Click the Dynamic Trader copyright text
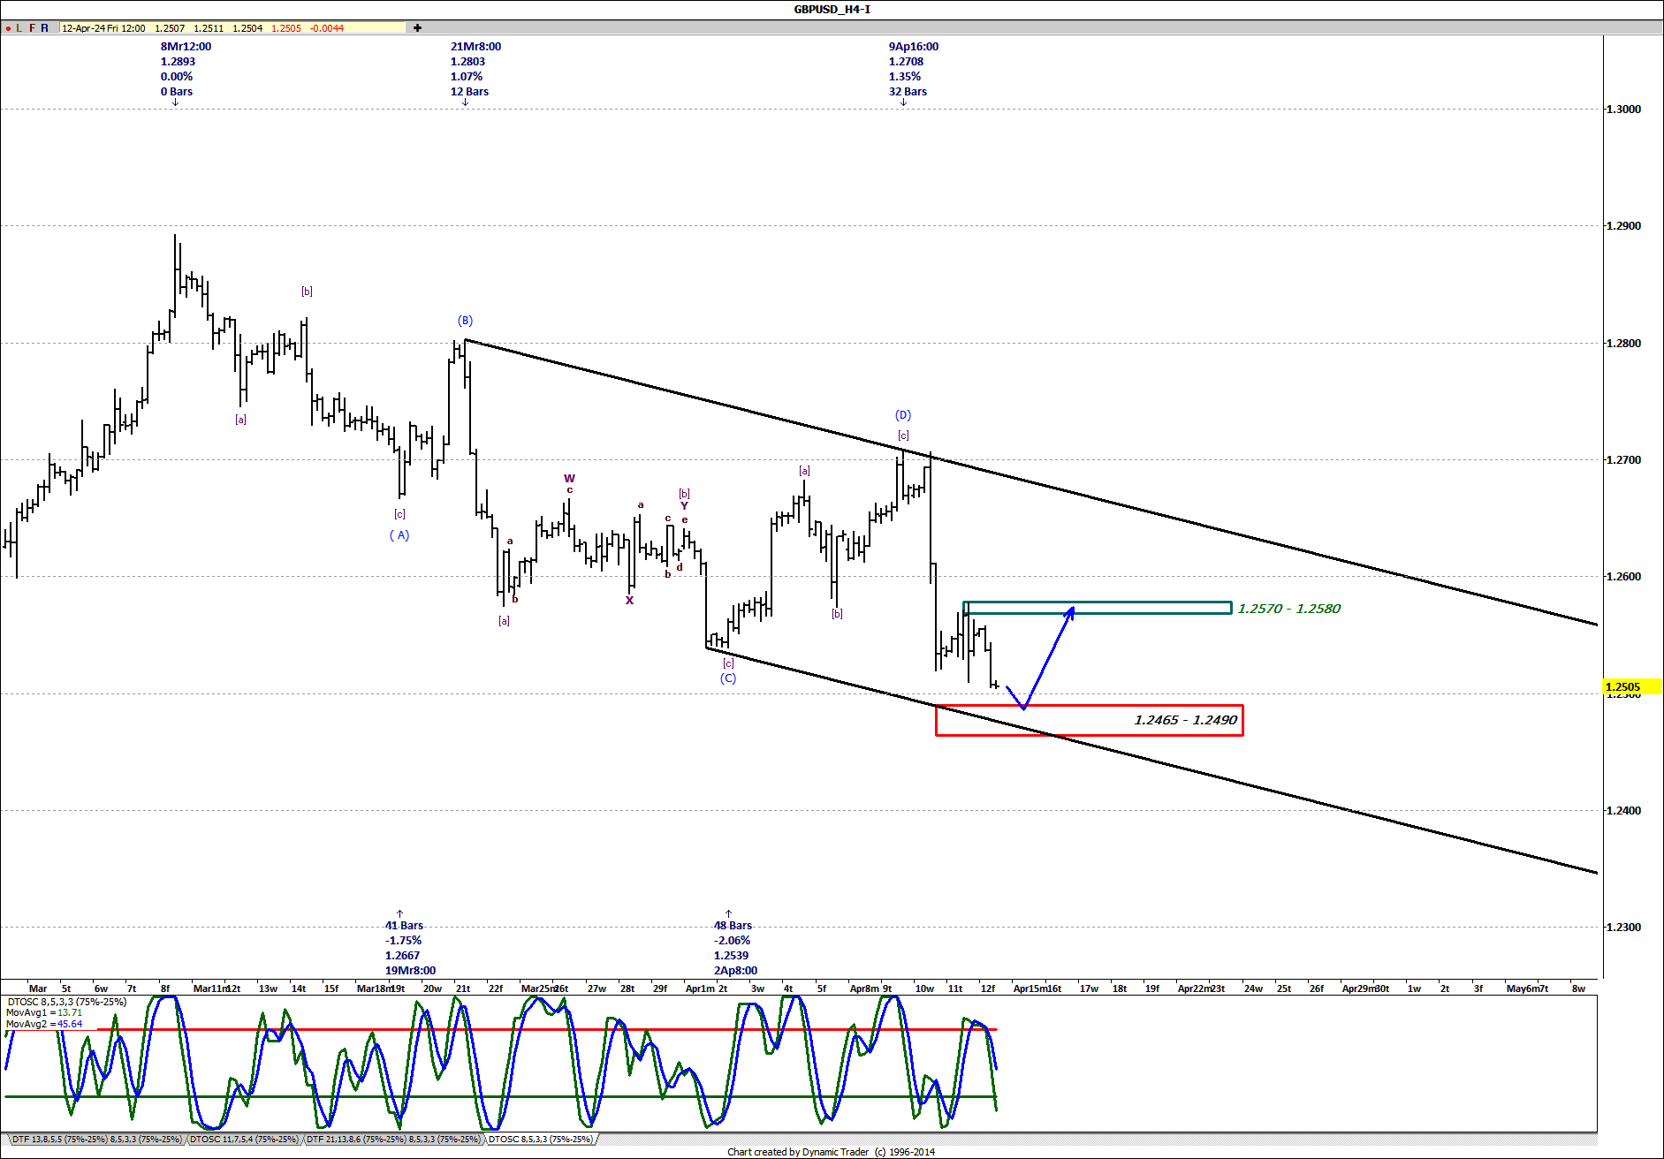The width and height of the screenshot is (1664, 1159). (831, 1152)
